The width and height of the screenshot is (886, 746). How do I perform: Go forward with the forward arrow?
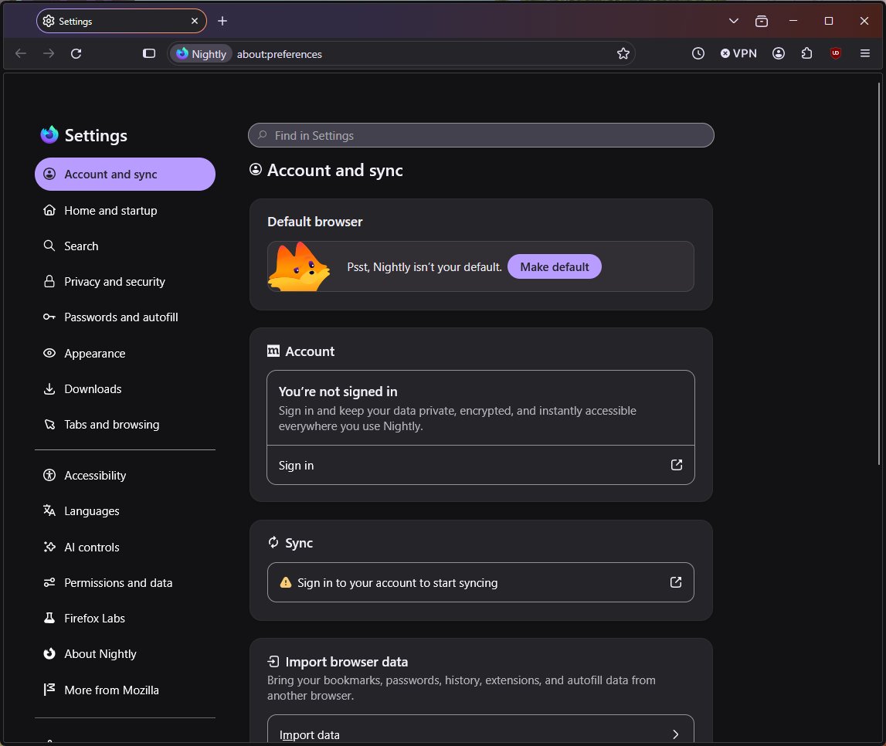[49, 53]
